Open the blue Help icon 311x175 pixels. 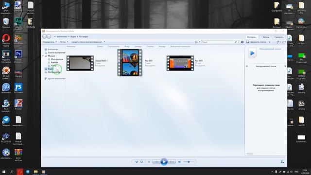[x=242, y=42]
